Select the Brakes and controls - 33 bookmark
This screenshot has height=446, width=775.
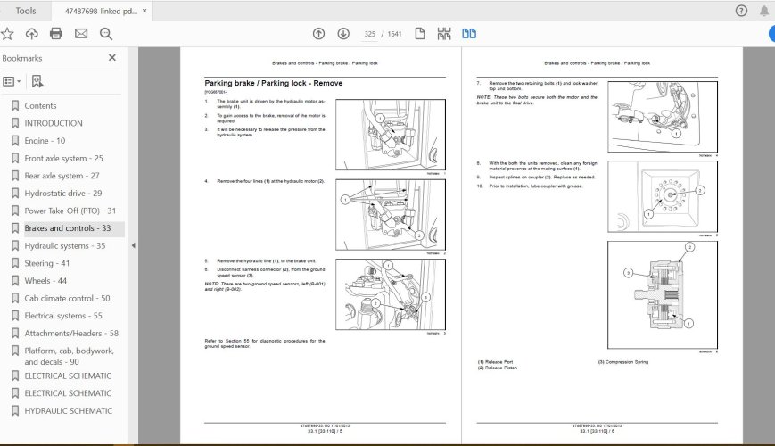[68, 228]
